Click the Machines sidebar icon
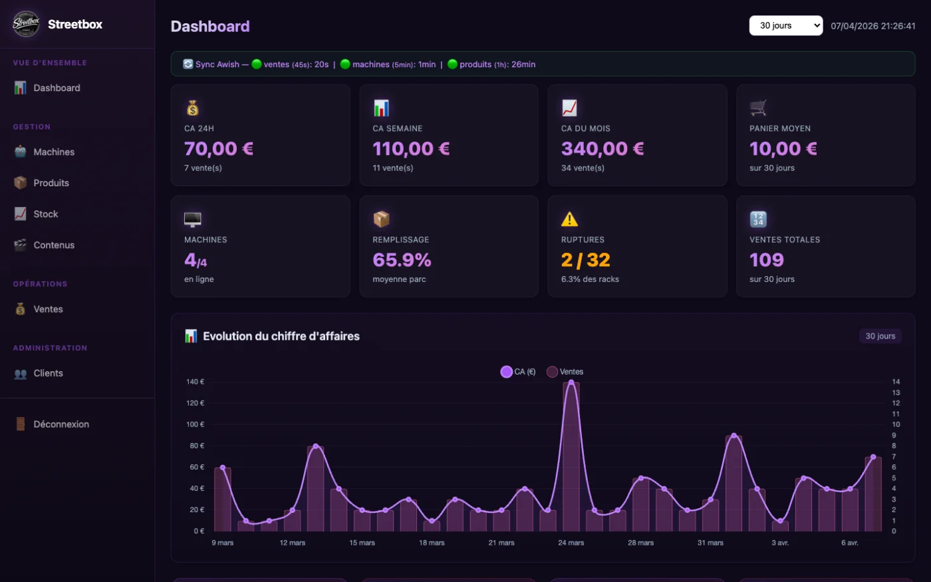Image resolution: width=931 pixels, height=582 pixels. [21, 152]
